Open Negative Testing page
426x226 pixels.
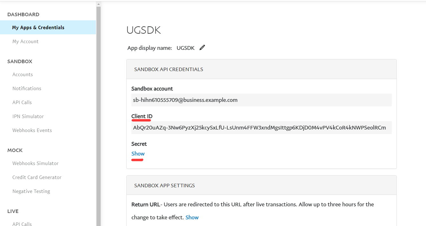[31, 191]
